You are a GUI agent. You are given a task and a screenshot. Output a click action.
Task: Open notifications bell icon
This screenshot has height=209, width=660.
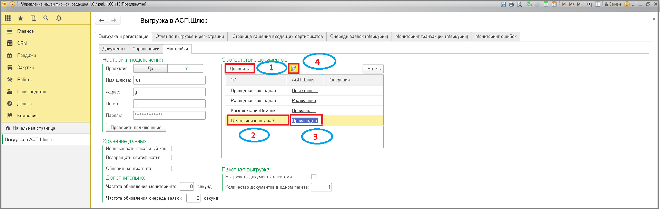coord(59,18)
